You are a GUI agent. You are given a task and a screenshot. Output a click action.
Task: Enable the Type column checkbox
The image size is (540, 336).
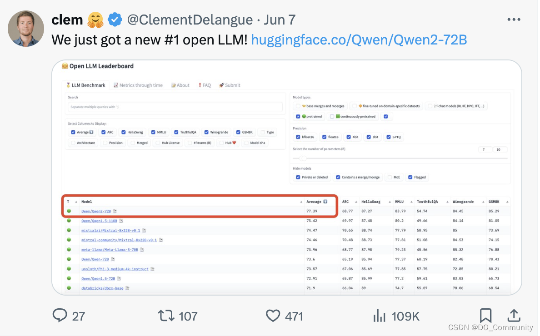pos(263,132)
